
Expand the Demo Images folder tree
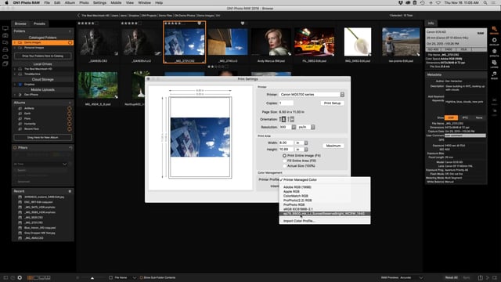click(x=15, y=42)
